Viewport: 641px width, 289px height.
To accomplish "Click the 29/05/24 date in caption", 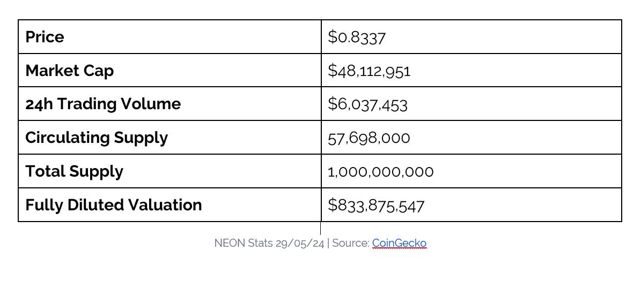I will click(x=300, y=244).
